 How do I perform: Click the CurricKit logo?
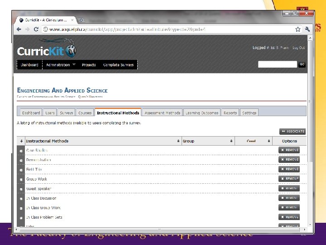47,49
